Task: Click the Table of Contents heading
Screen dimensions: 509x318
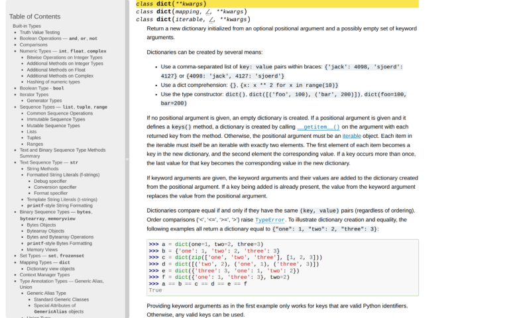Action: tap(34, 17)
